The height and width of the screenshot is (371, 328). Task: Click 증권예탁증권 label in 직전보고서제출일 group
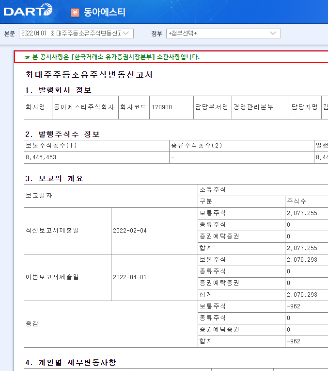[219, 236]
